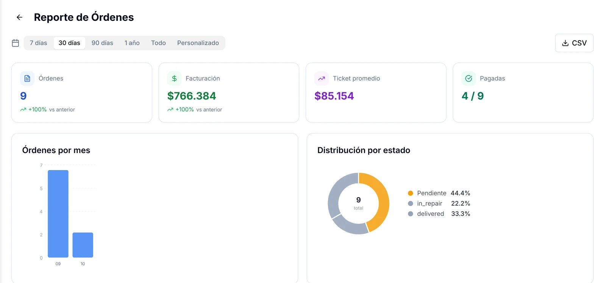Show Todo date range
This screenshot has height=283, width=606.
click(x=158, y=43)
